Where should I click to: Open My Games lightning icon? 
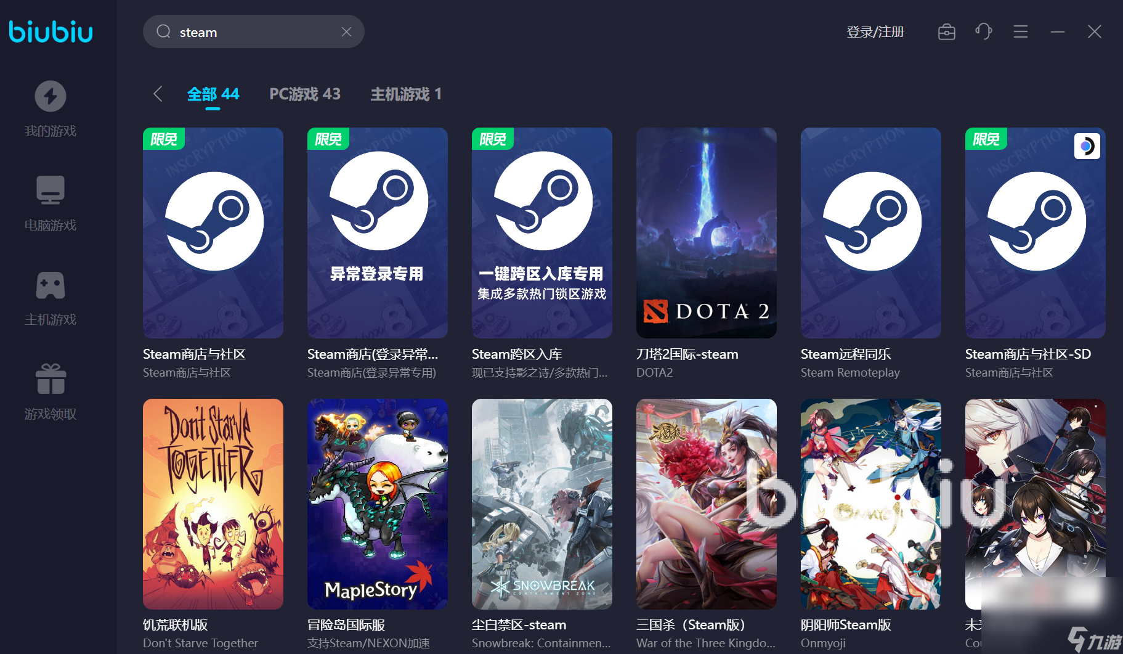[51, 96]
